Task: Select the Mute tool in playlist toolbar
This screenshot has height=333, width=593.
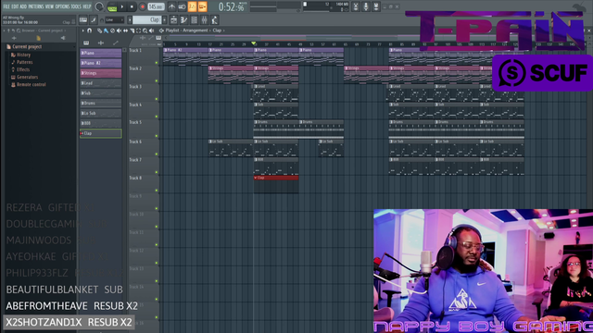Action: tap(119, 31)
